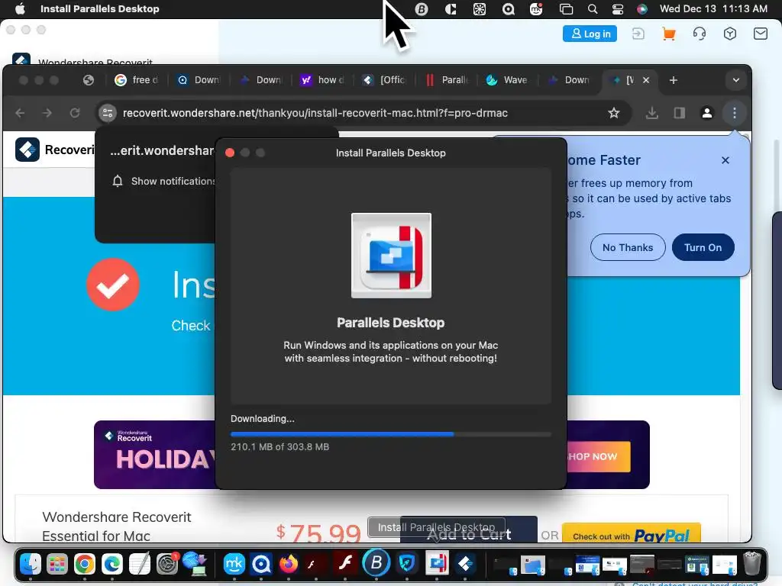Open Control Center in the menu bar
This screenshot has width=782, height=586.
click(617, 9)
